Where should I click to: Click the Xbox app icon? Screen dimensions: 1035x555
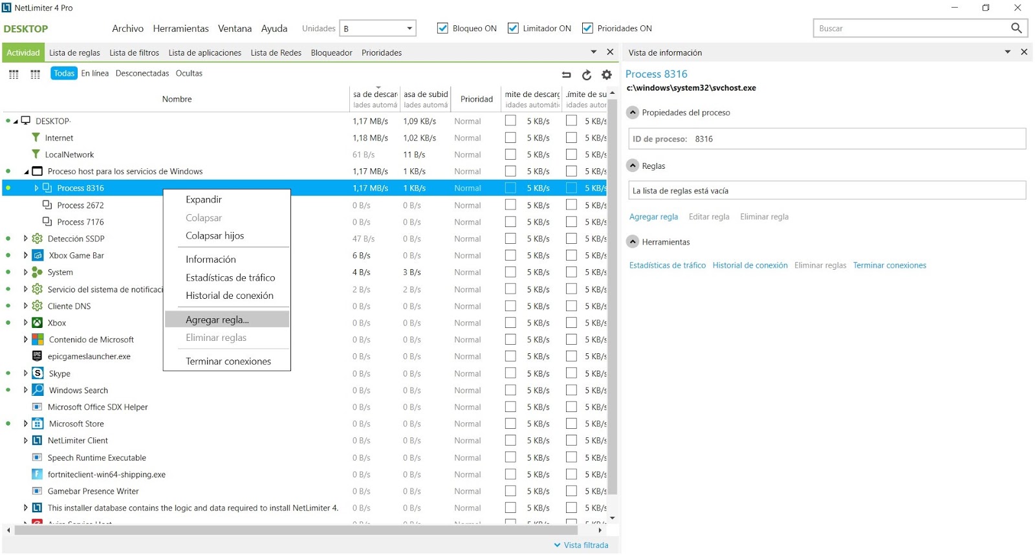tap(38, 323)
